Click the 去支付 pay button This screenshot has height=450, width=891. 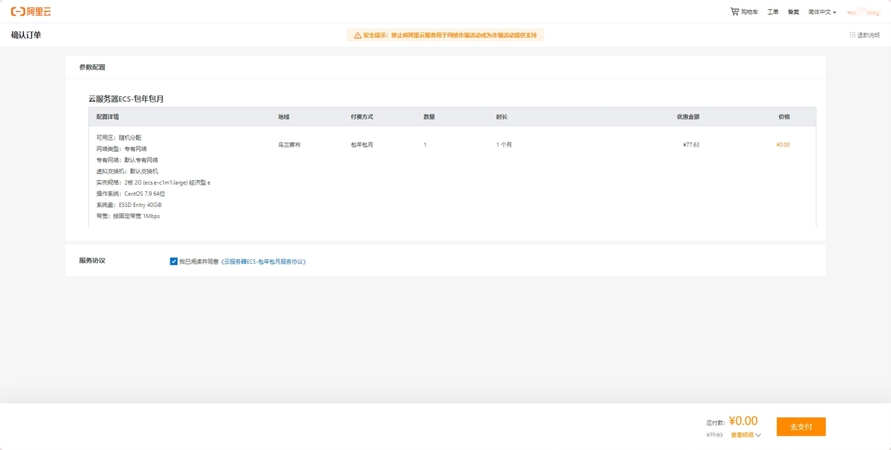(801, 427)
